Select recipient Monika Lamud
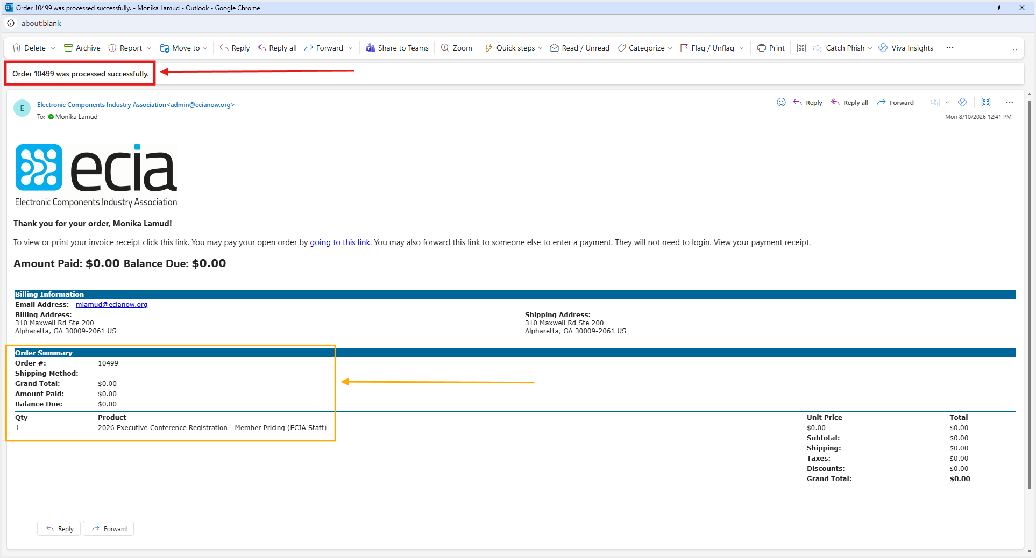Viewport: 1036px width, 558px height. [76, 117]
